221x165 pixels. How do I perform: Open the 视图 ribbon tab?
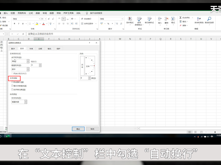point(52,13)
